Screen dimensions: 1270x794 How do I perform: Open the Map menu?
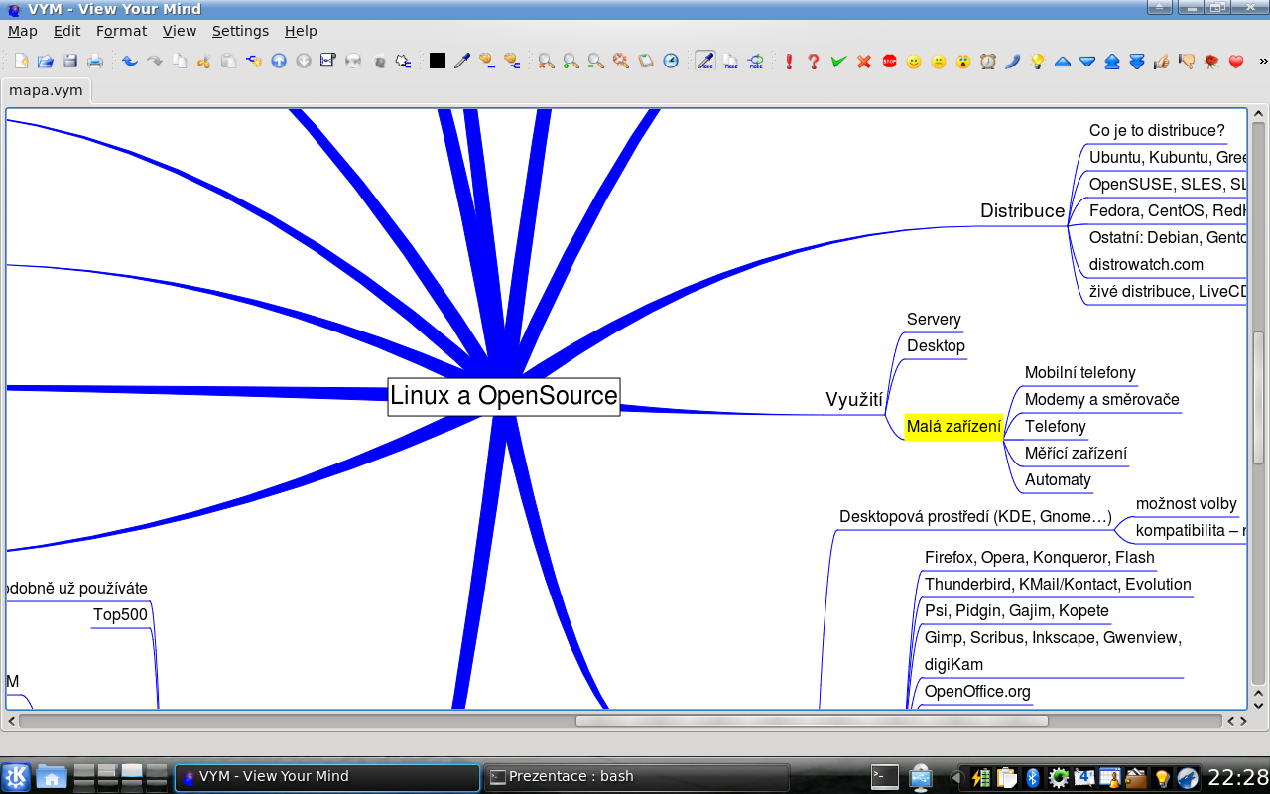pyautogui.click(x=23, y=31)
